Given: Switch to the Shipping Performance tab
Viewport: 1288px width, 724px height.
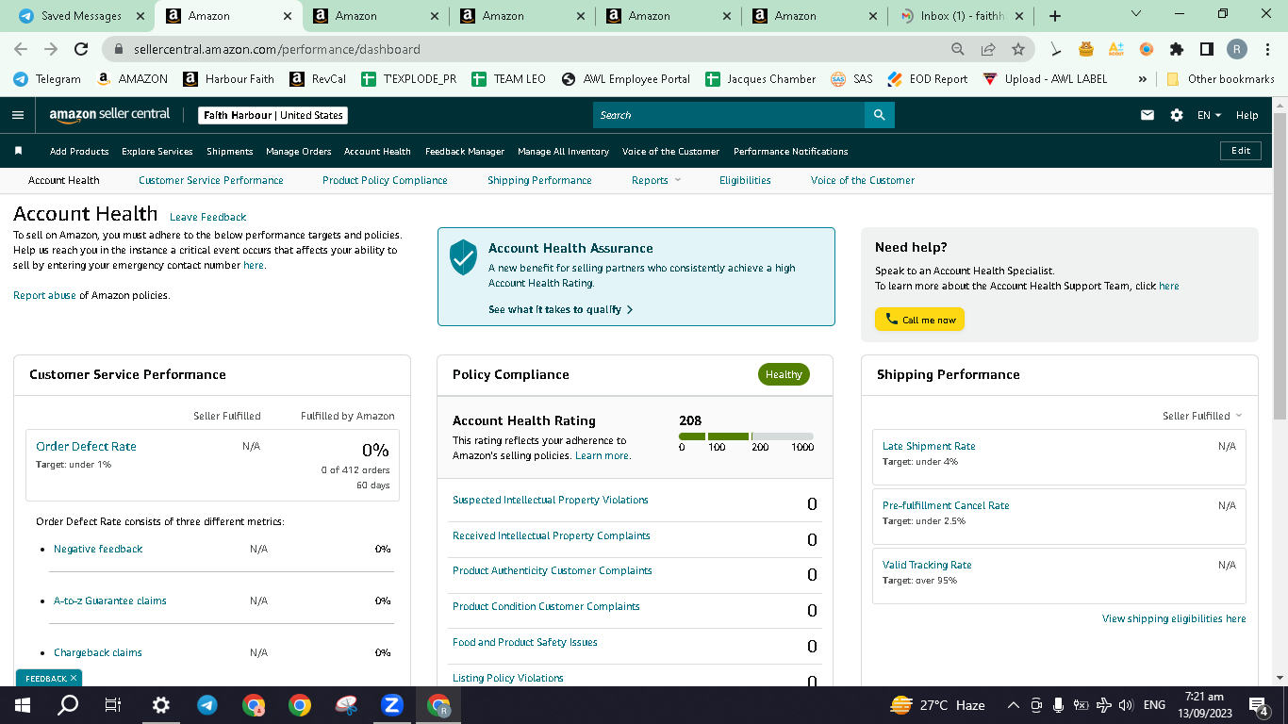Looking at the screenshot, I should (539, 180).
